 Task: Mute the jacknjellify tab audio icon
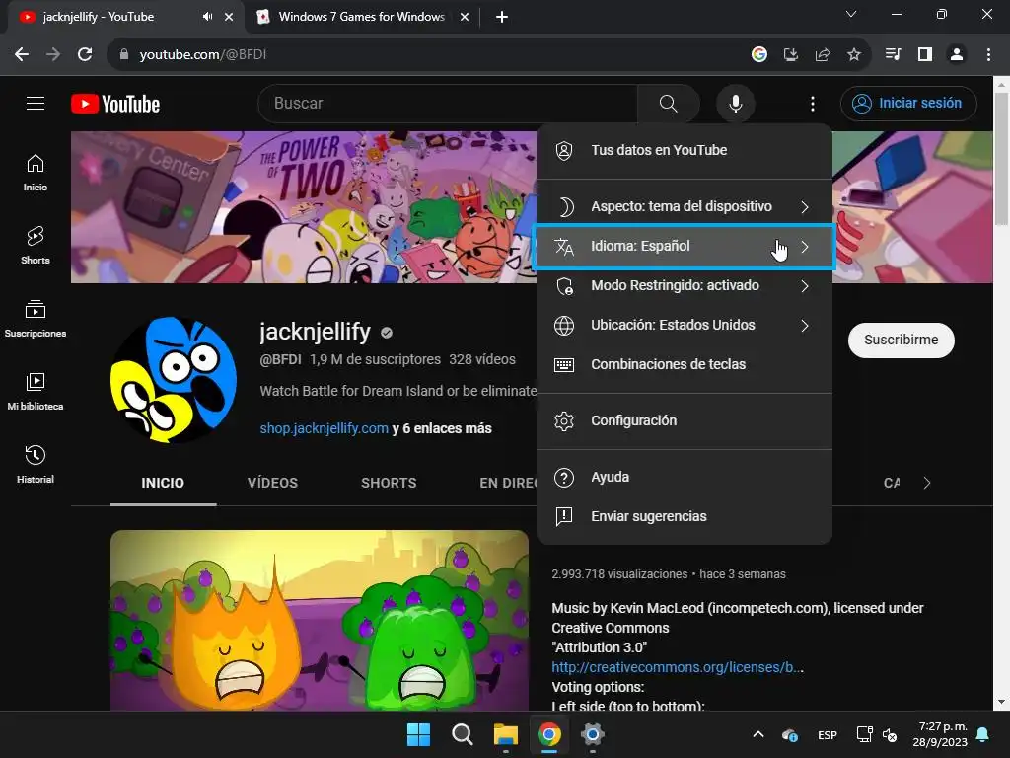coord(207,17)
